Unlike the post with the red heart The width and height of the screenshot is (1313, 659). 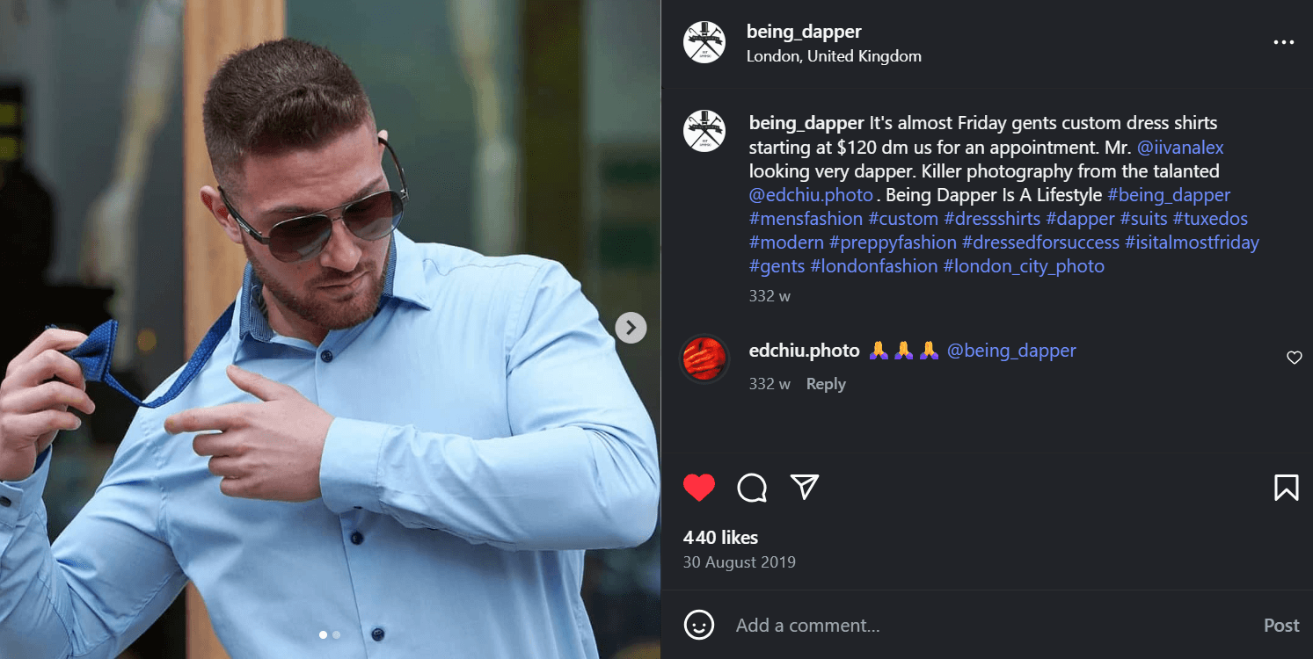[x=699, y=488]
